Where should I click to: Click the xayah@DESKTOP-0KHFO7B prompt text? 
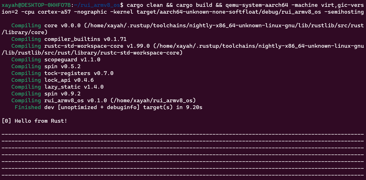(36, 5)
